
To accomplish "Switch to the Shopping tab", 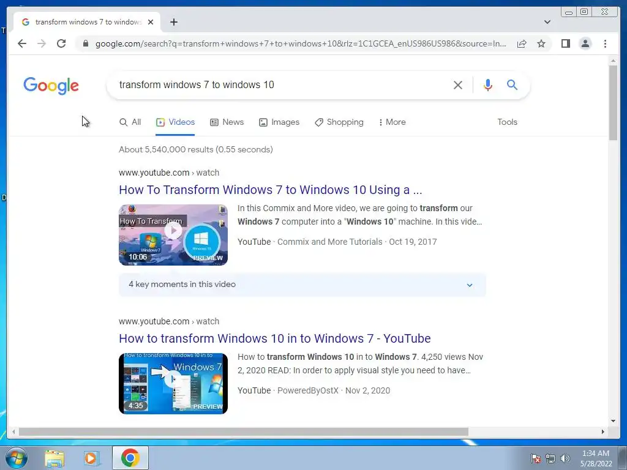I will click(339, 122).
